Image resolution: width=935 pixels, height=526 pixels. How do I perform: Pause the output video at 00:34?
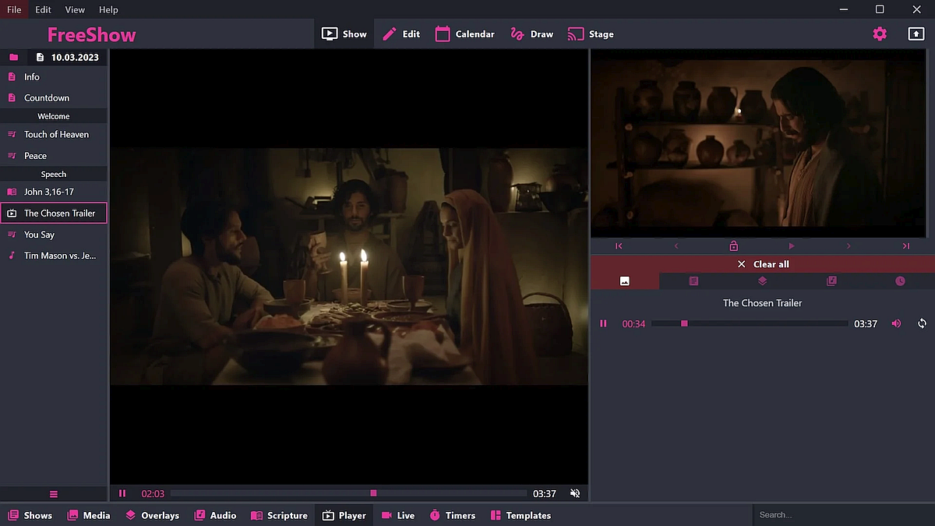coord(603,323)
